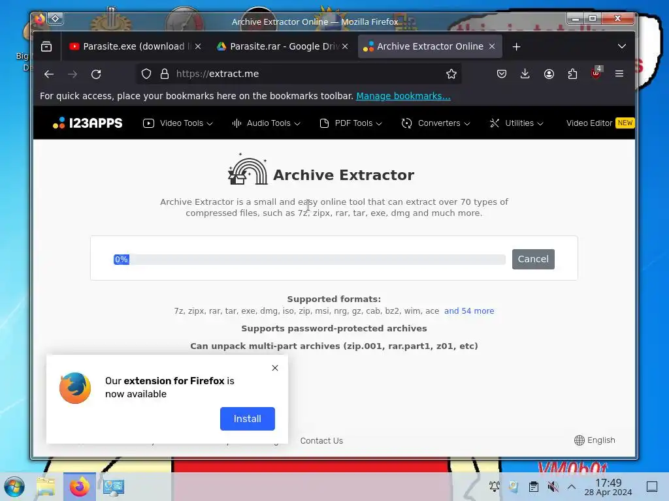This screenshot has width=669, height=501.
Task: Unmute the volume tray icon
Action: [553, 487]
